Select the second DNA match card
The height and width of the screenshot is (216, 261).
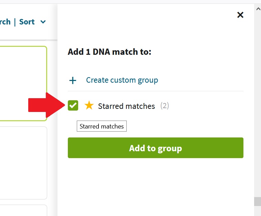tap(23, 163)
